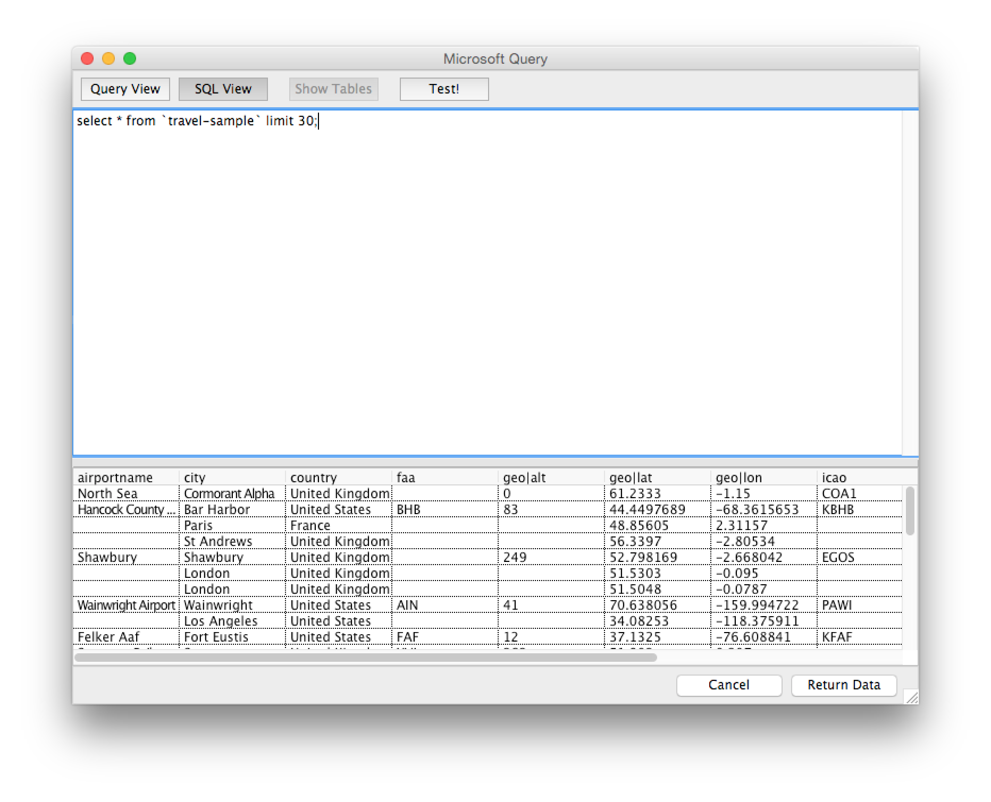Click the geo|lat column header
Viewport: 991px width, 802px height.
(658, 477)
